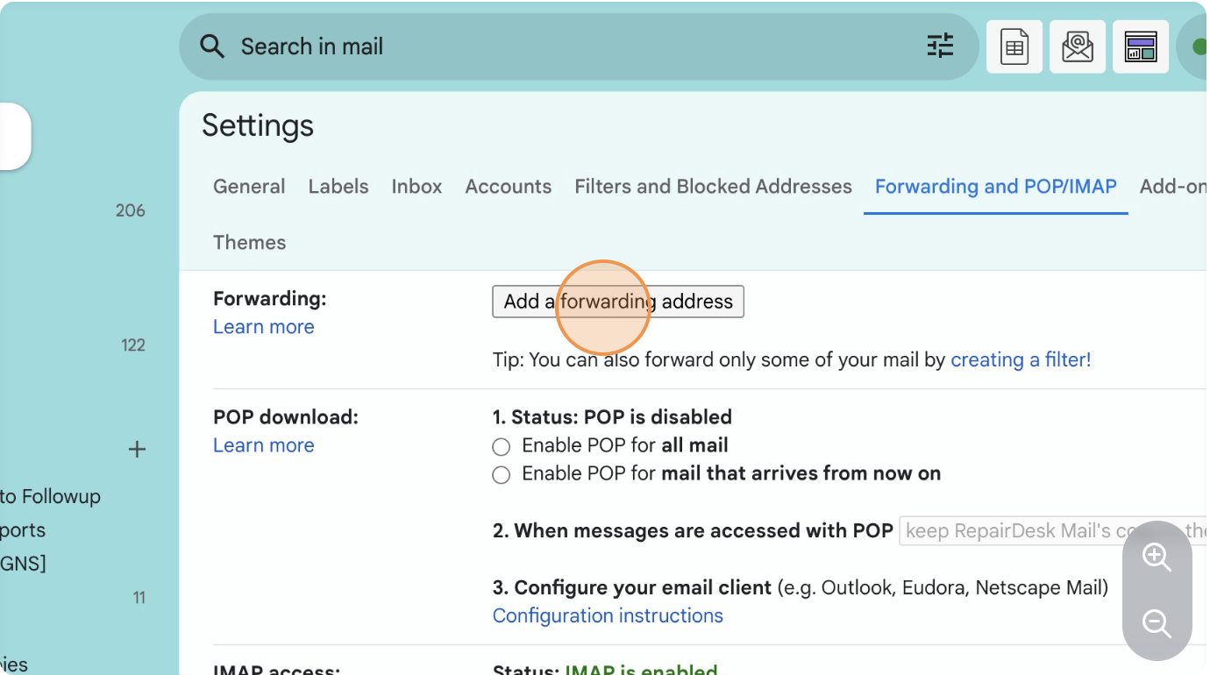Screen dimensions: 1210x675
Task: Open the Accounts settings tab
Action: 508,187
